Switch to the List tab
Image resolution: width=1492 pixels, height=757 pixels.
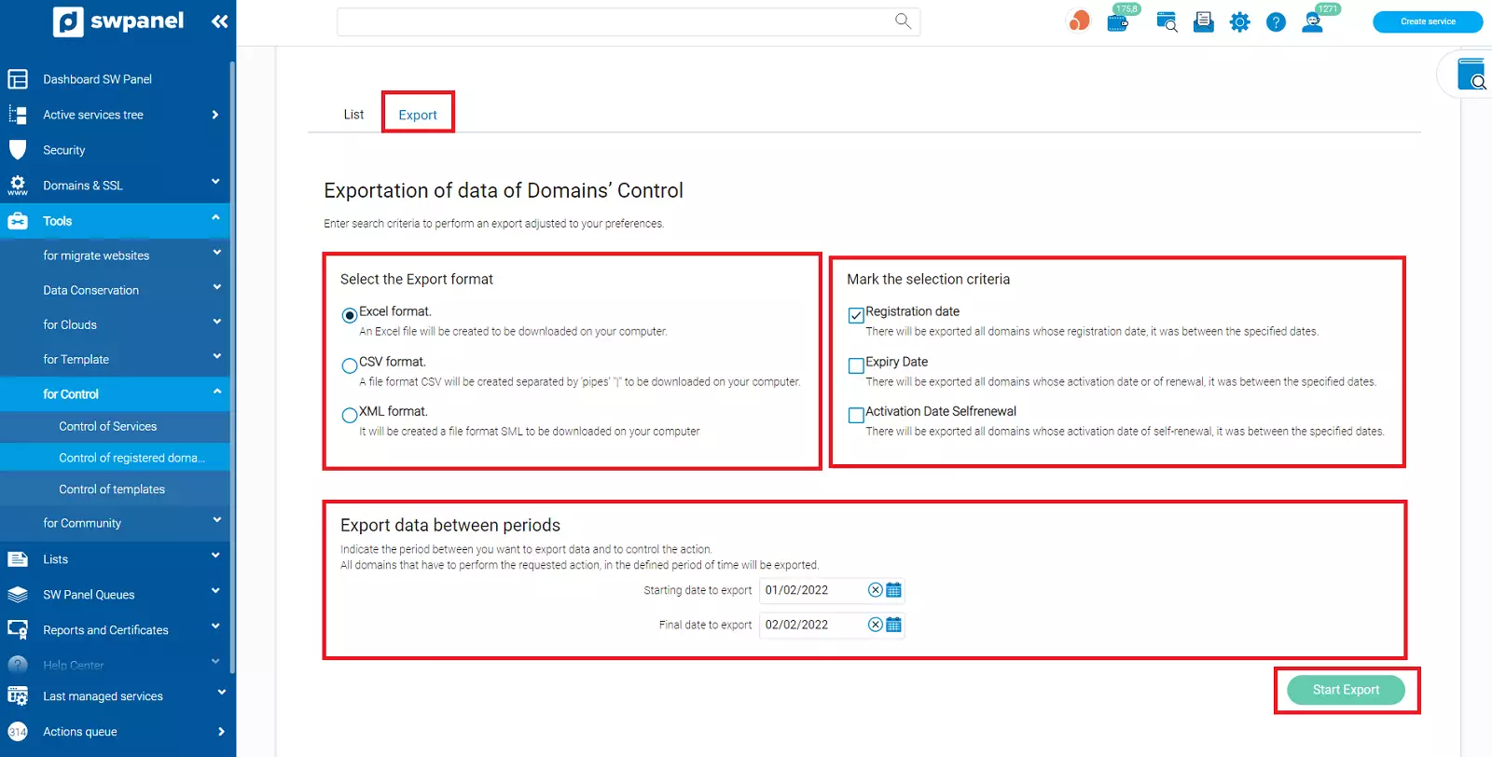click(353, 115)
